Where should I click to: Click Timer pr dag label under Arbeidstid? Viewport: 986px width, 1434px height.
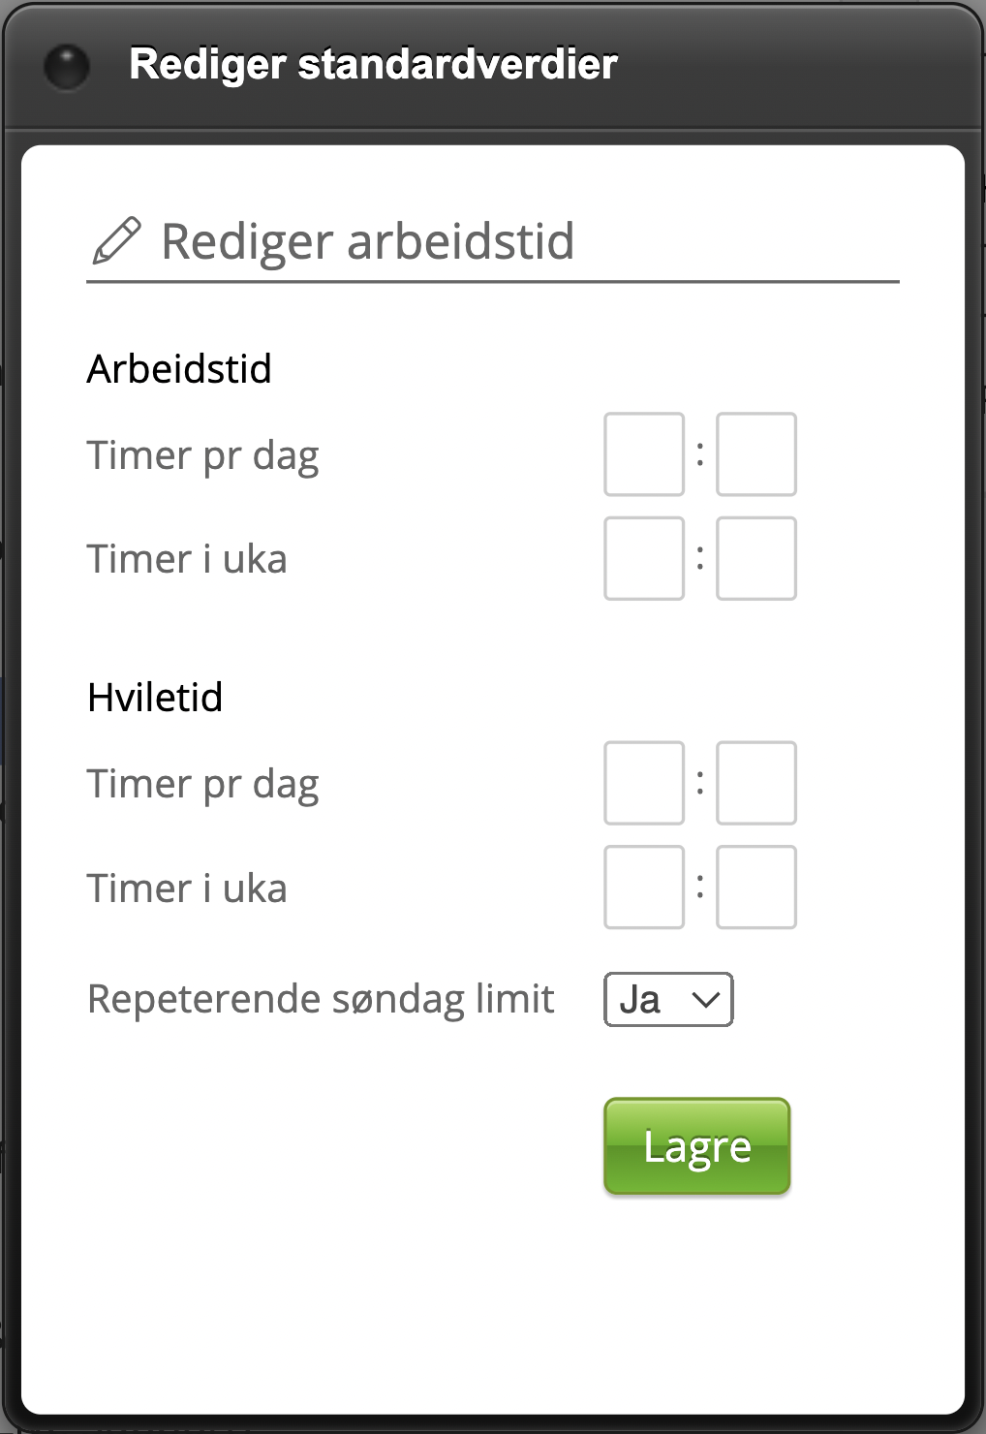(202, 455)
